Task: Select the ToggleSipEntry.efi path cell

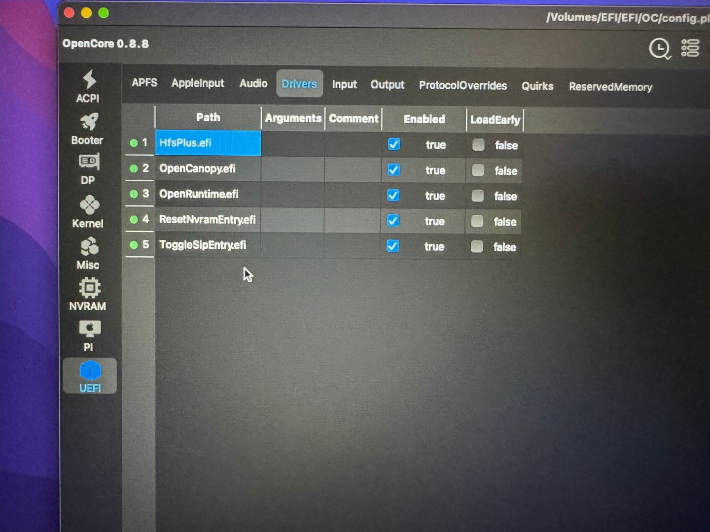Action: tap(208, 245)
